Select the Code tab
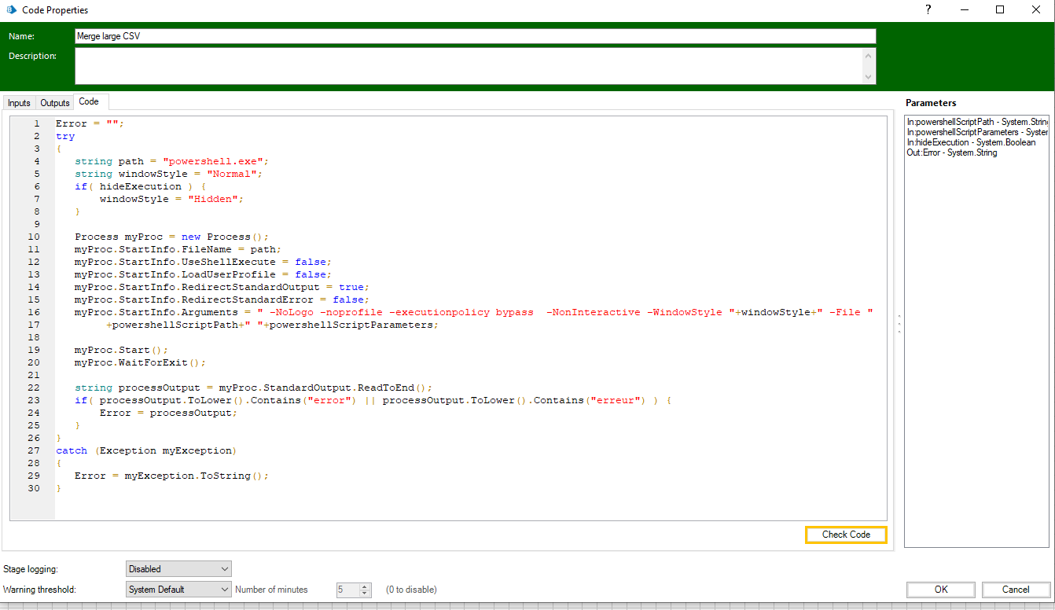 89,102
